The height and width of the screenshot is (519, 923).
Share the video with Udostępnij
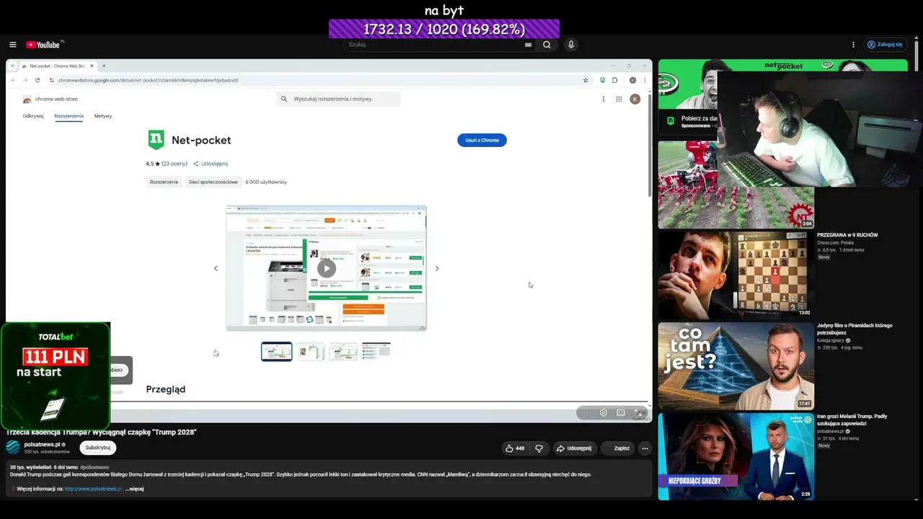click(x=574, y=448)
